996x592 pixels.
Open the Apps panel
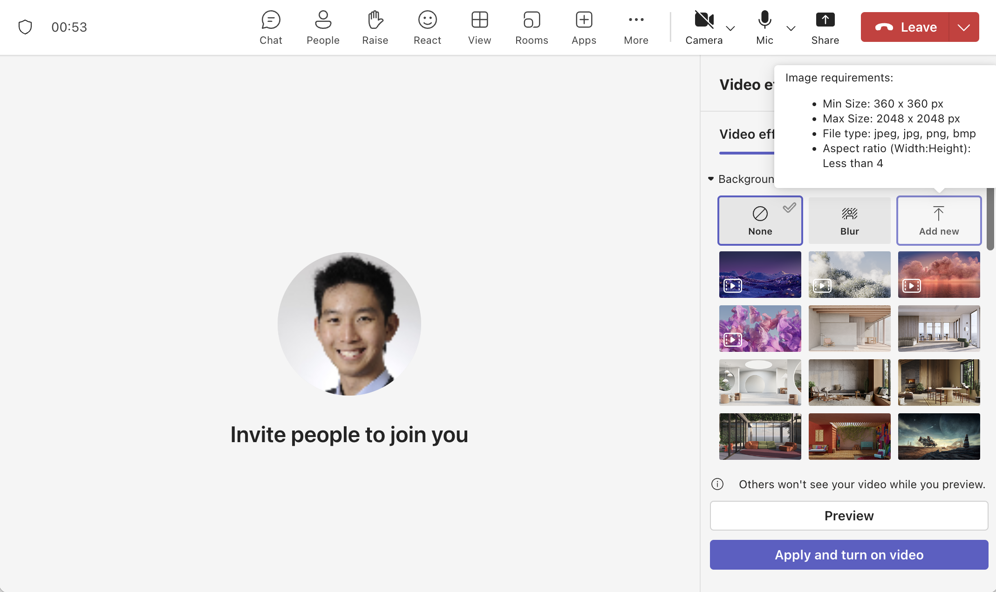[x=583, y=27]
